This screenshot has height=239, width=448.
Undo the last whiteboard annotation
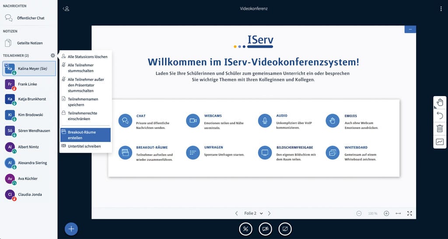[x=440, y=115]
